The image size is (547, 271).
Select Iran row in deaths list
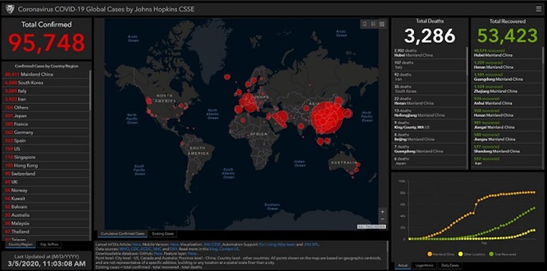[429, 76]
